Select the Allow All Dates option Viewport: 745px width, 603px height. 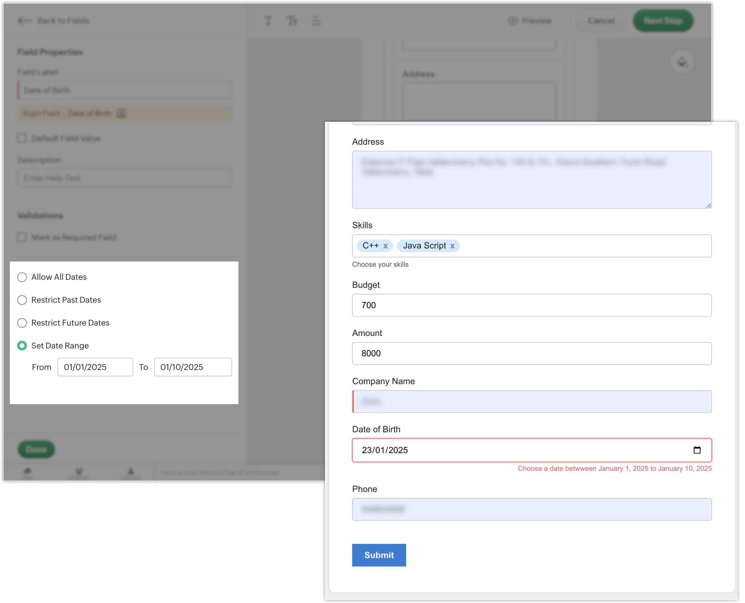pos(22,277)
